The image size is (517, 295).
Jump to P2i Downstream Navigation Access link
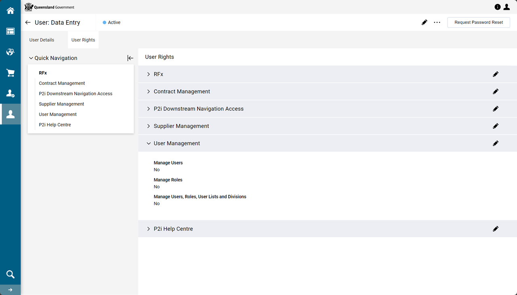pyautogui.click(x=76, y=94)
